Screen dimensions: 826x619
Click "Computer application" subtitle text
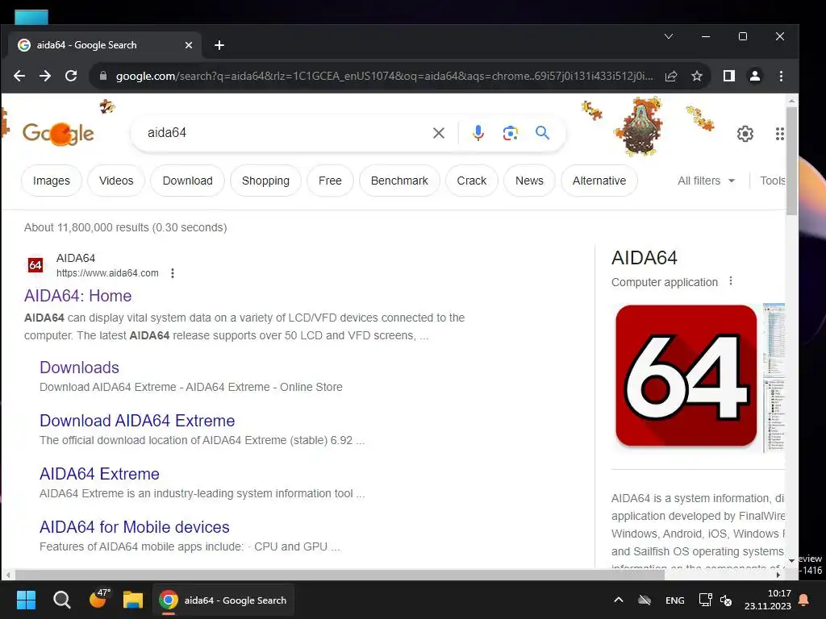click(x=665, y=282)
